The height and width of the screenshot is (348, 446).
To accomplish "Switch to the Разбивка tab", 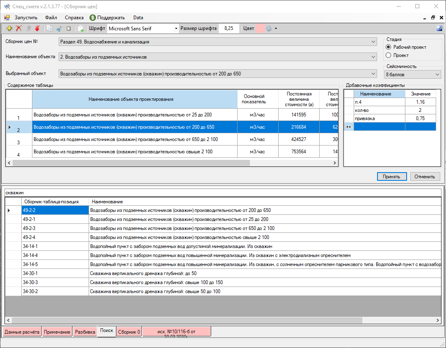I will tap(85, 332).
